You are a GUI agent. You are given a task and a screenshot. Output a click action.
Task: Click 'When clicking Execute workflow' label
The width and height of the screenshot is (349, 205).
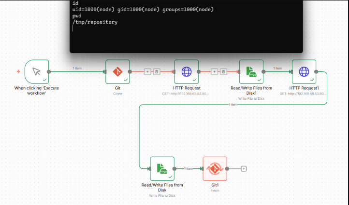click(36, 91)
